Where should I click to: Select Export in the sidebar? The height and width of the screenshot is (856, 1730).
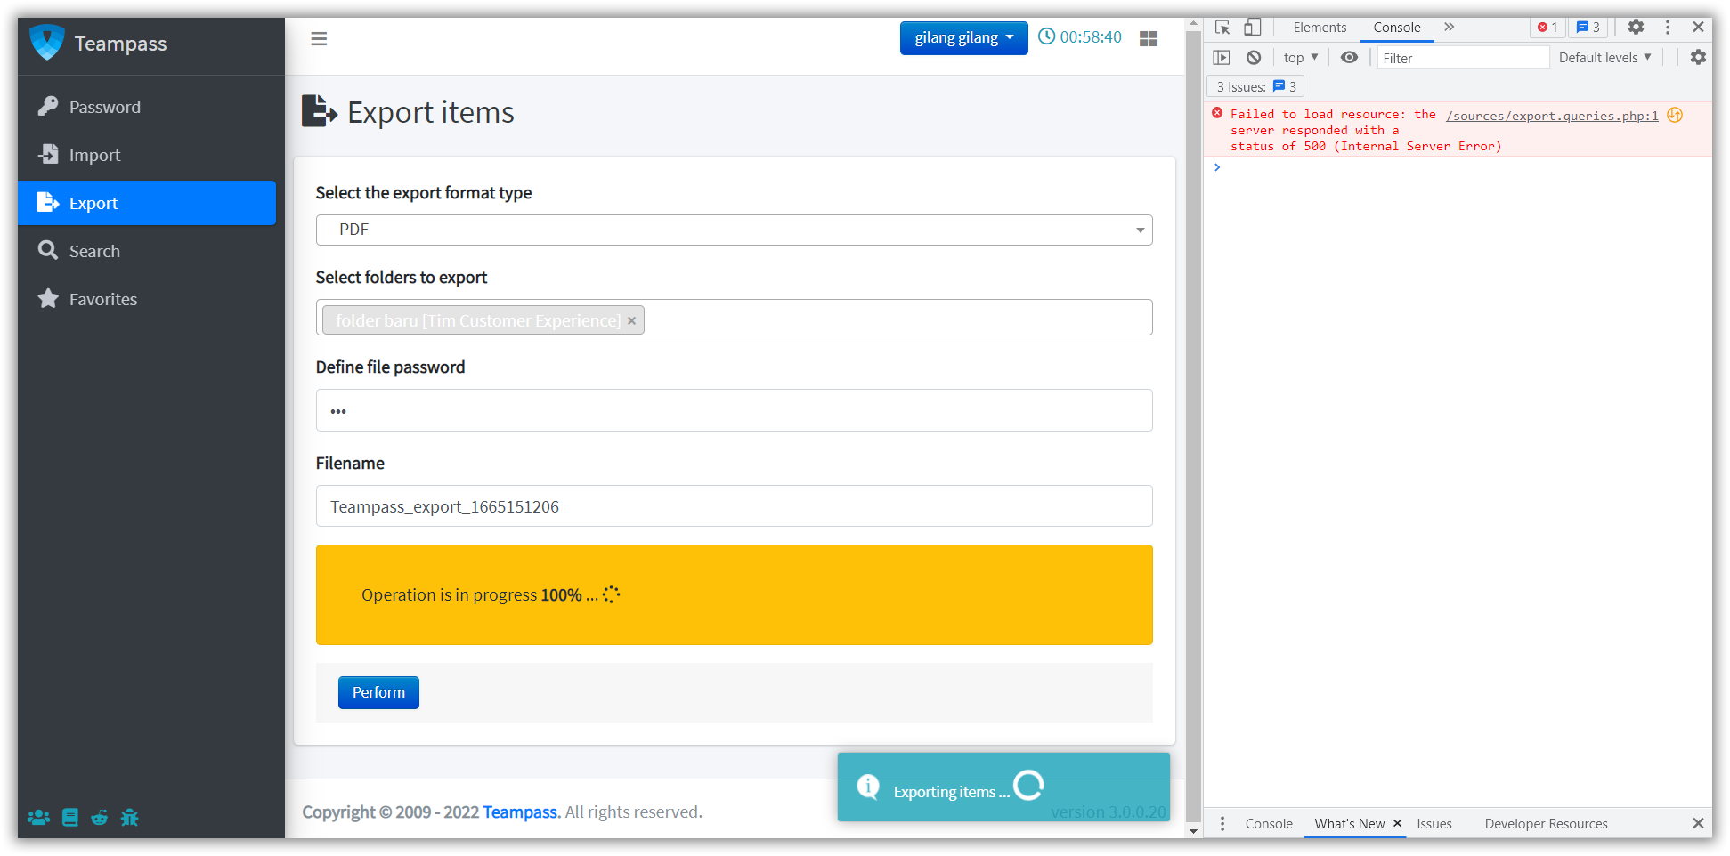click(147, 203)
